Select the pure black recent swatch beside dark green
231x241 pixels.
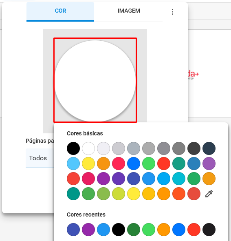click(x=119, y=230)
